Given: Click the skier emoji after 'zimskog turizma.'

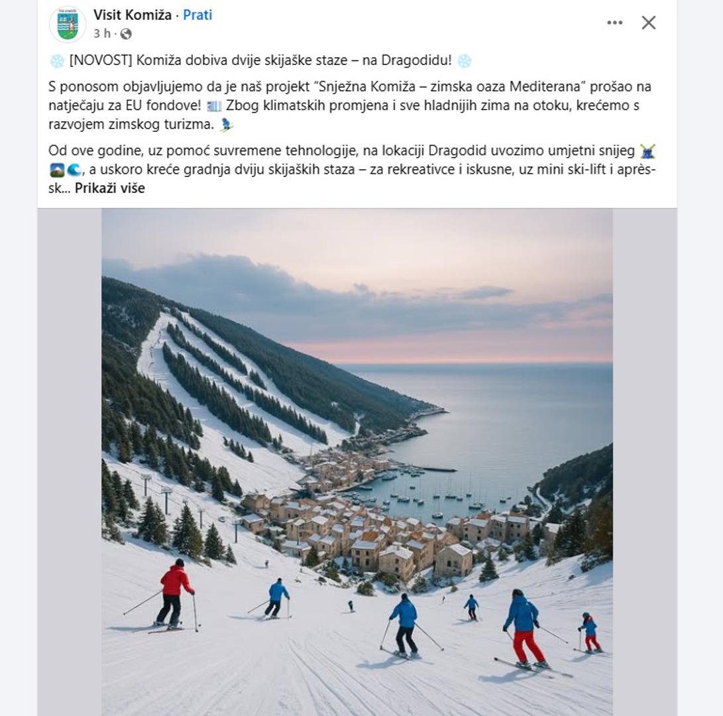Looking at the screenshot, I should click(227, 125).
